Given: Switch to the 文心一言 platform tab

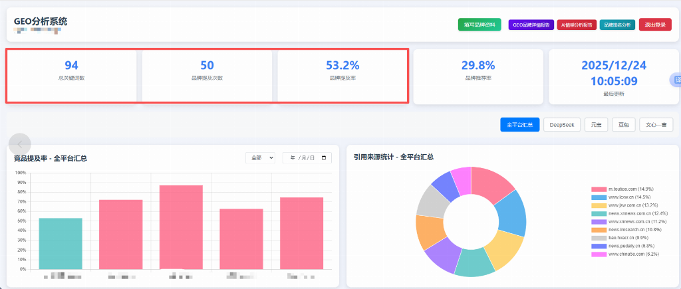Looking at the screenshot, I should [655, 124].
